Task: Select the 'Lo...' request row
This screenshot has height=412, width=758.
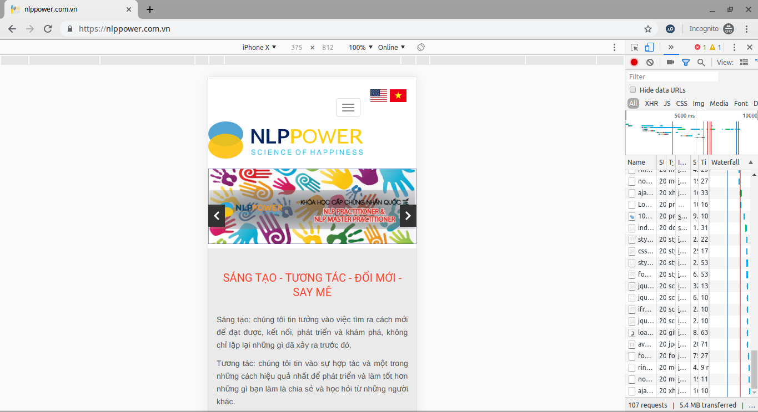Action: click(688, 205)
